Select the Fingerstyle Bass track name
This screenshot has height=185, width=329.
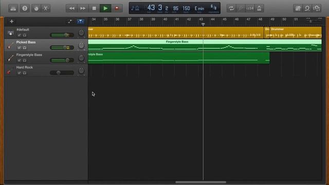pos(29,55)
